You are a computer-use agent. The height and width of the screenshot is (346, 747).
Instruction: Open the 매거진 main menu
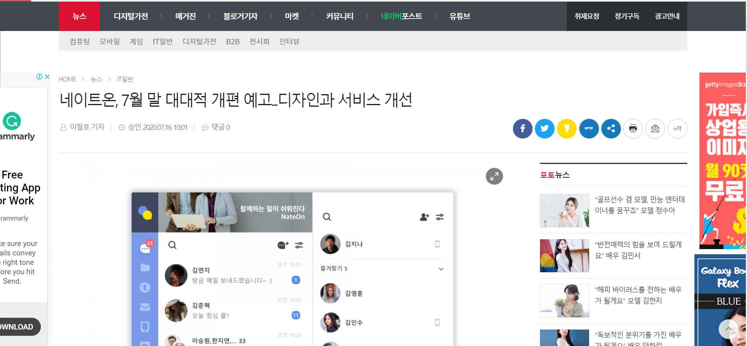[x=185, y=16]
